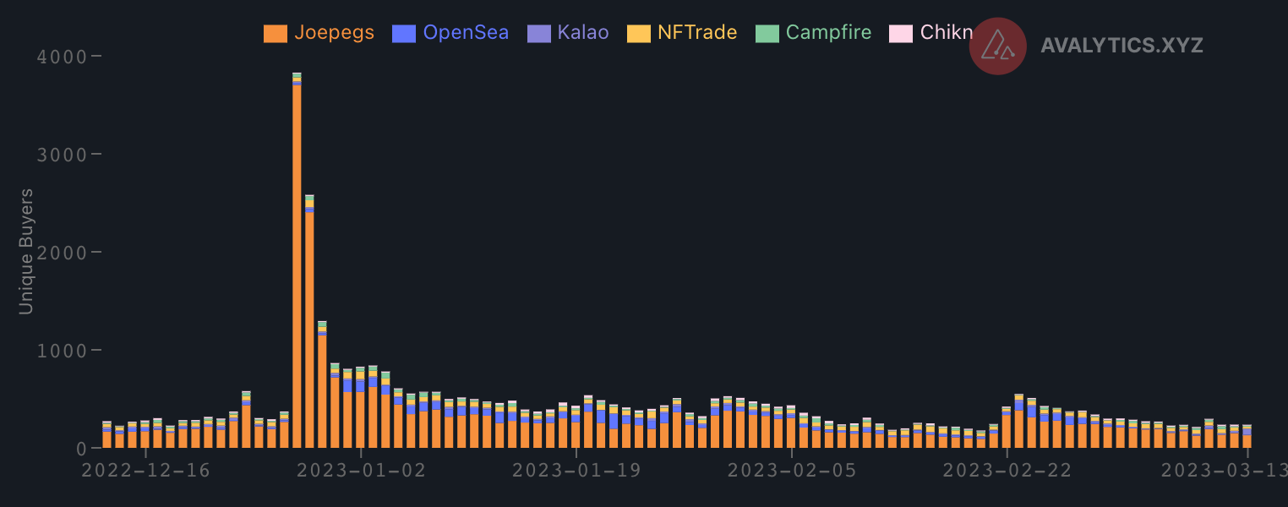Viewport: 1288px width, 507px height.
Task: Toggle the NFTrade legend label
Action: [697, 33]
